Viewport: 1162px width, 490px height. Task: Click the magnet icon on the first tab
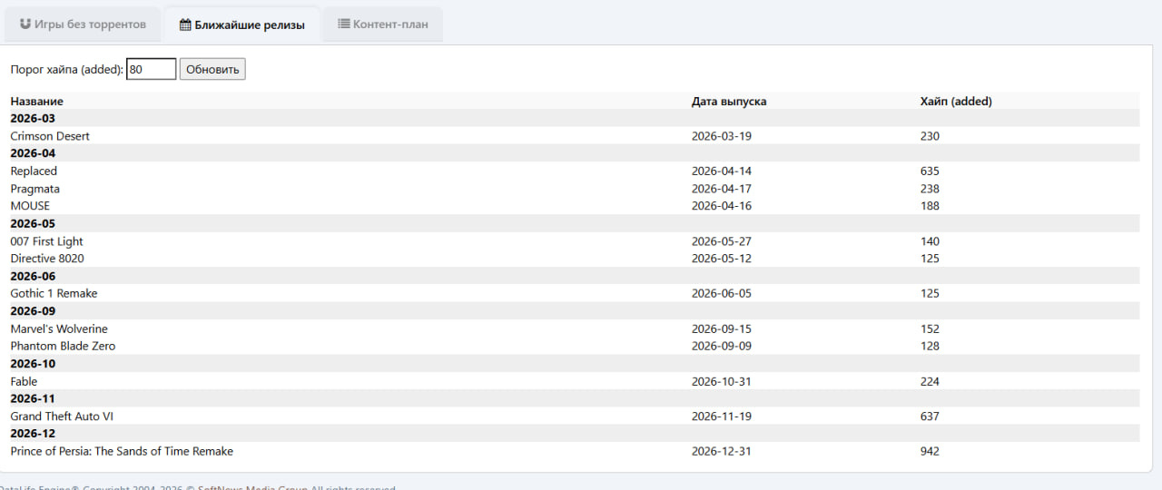click(25, 24)
